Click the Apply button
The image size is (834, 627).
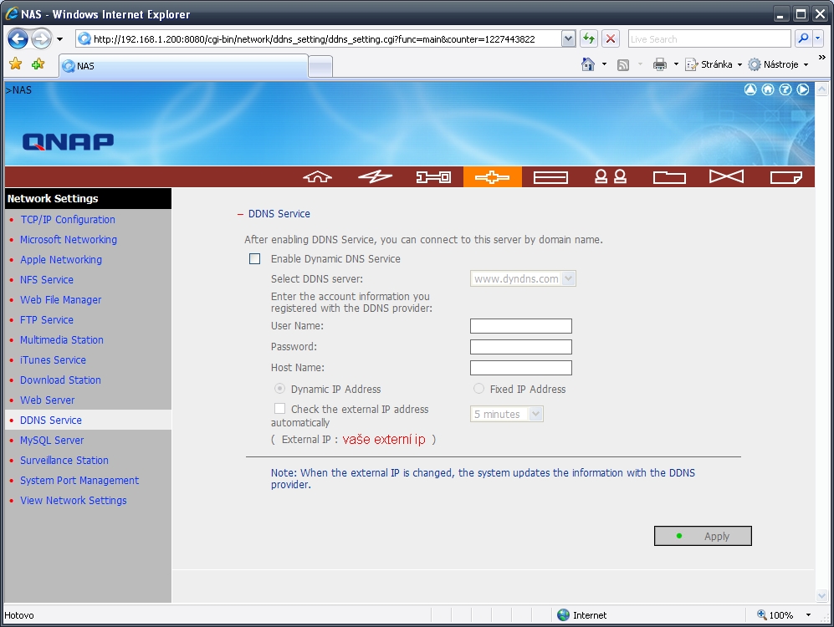click(703, 536)
